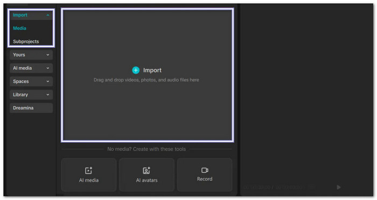Click the AI media sparkle icon

[x=89, y=170]
